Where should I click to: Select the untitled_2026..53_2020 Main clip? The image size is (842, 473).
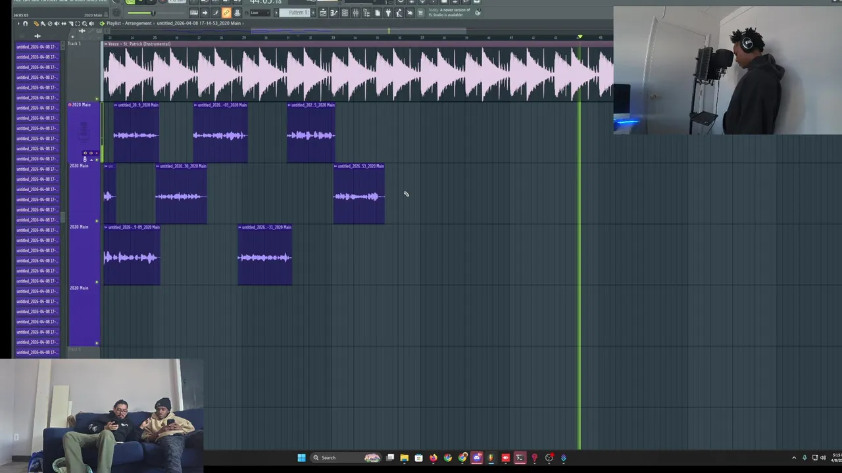359,193
